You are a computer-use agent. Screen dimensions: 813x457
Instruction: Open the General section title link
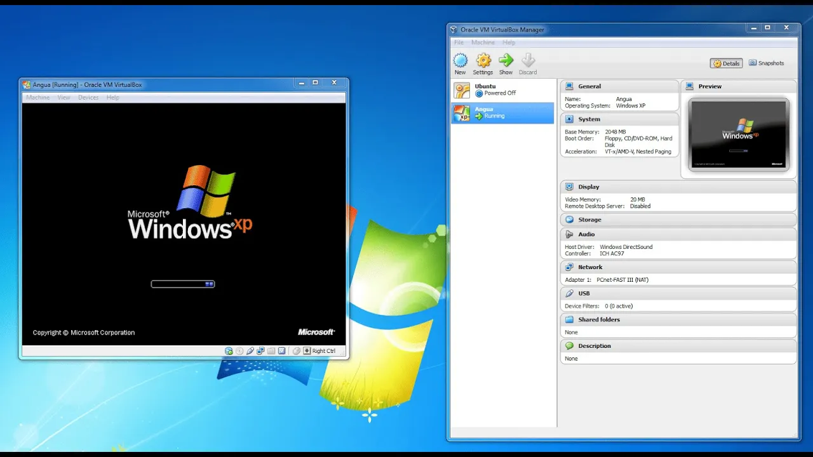click(589, 86)
